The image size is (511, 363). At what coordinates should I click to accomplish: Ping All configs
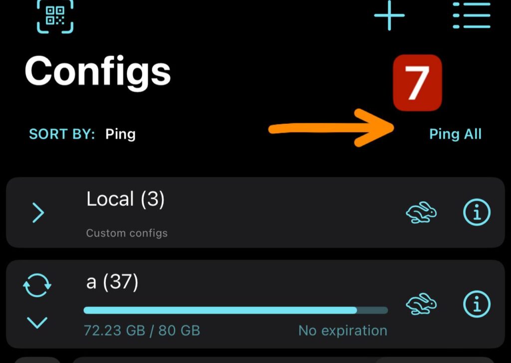pos(455,134)
